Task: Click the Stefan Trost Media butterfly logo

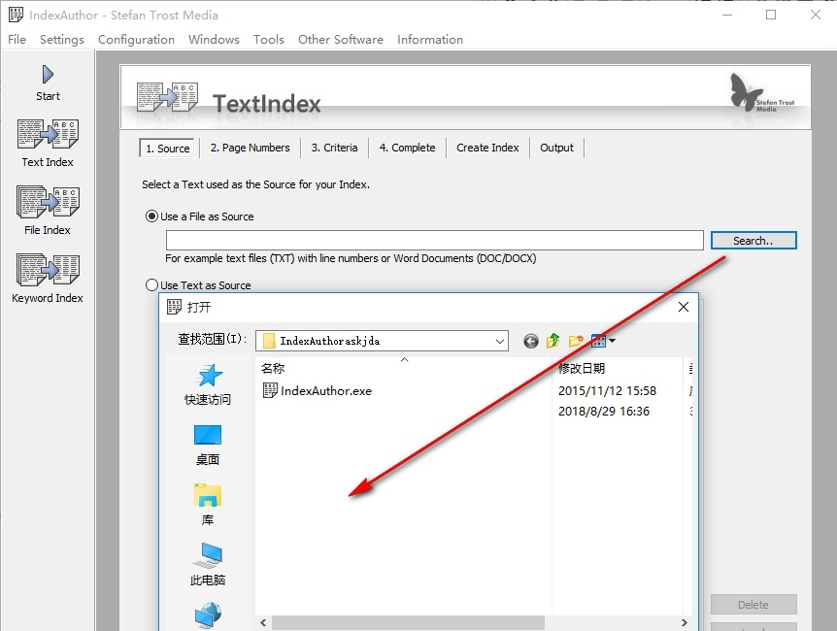Action: point(761,93)
